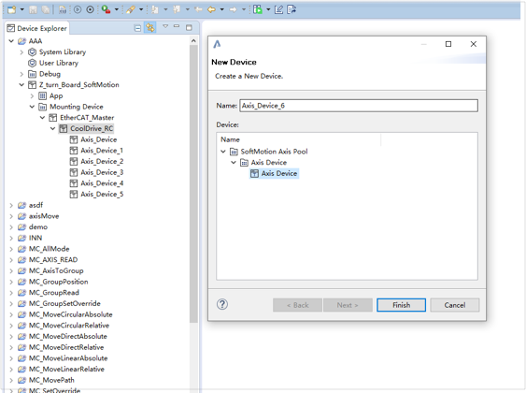Screen dimensions: 526x393
Task: Click the help question mark icon
Action: [222, 305]
